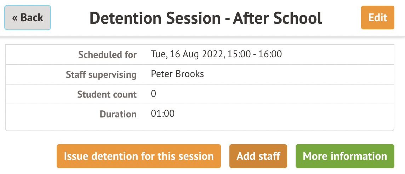Click the first name Peter

tap(161, 74)
